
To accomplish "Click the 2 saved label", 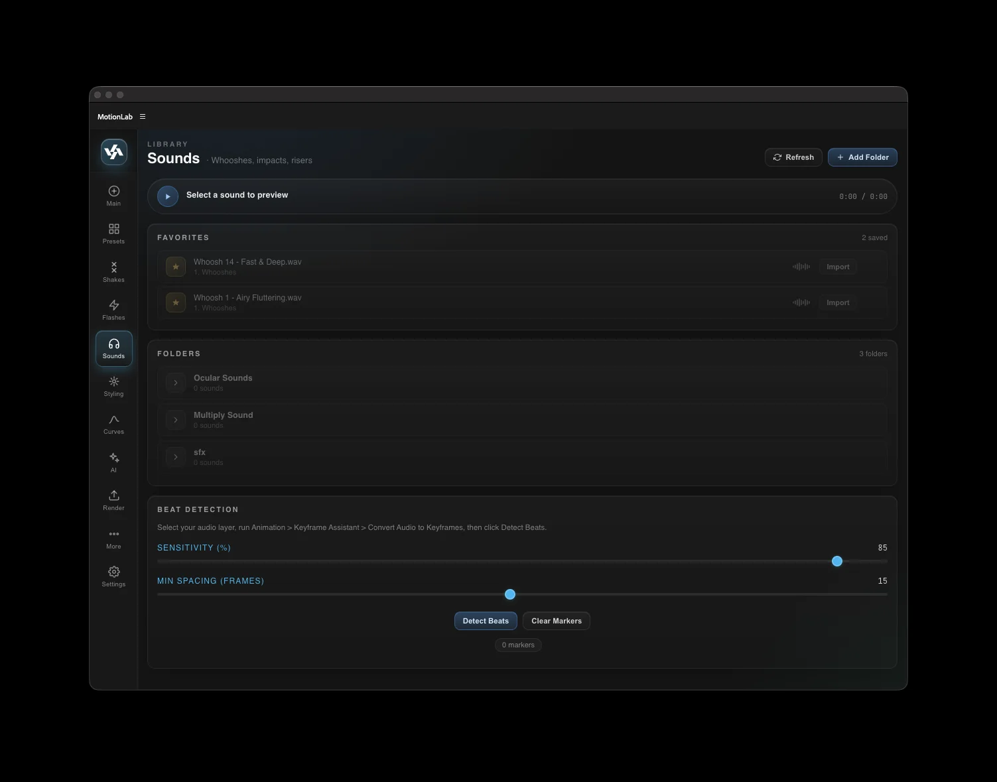I will pos(874,237).
